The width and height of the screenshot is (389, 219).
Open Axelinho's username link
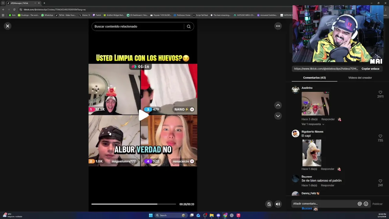pos(307,88)
